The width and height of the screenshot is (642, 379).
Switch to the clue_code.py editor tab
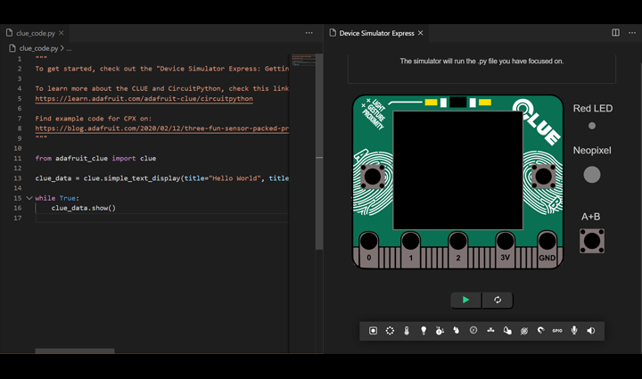(36, 33)
